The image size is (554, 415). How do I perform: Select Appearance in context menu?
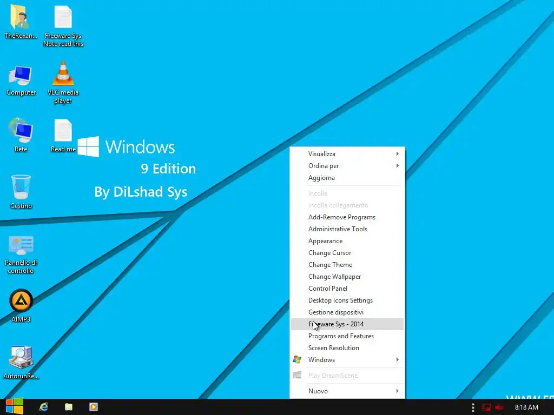pos(347,241)
